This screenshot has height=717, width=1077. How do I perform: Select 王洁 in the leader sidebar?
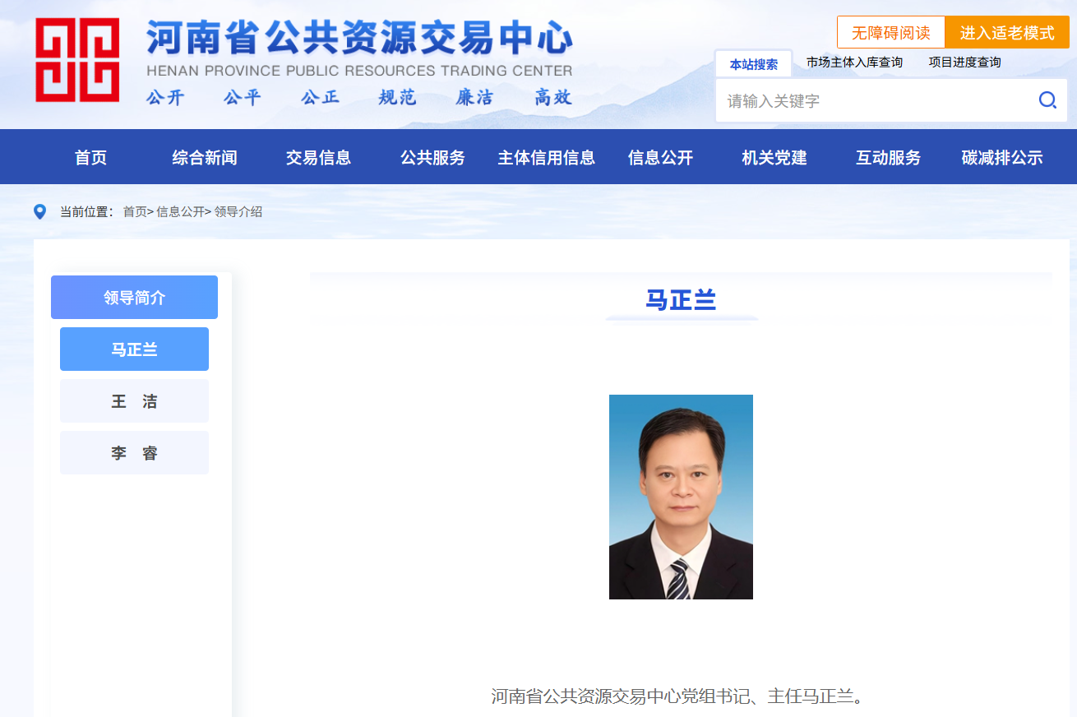(x=134, y=401)
